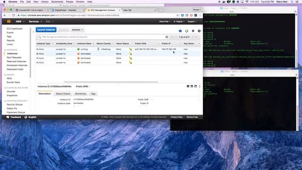Switch to the DigitalOcean Droplets tab
302x170 pixels.
pyautogui.click(x=67, y=10)
